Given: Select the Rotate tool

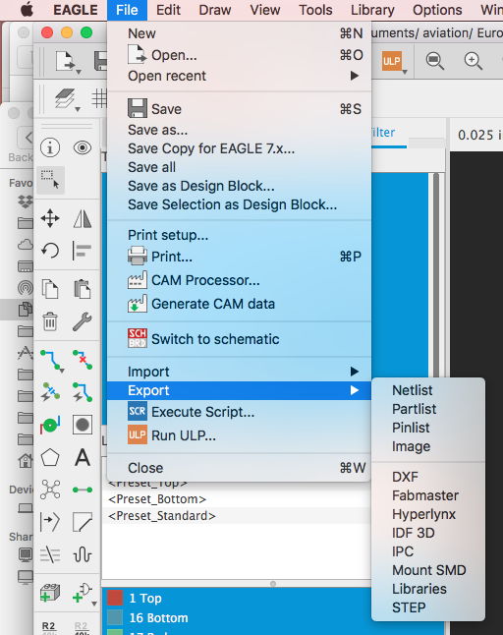Looking at the screenshot, I should point(50,251).
